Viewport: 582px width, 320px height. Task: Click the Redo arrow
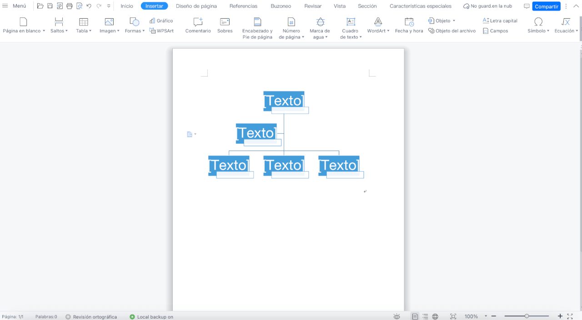99,6
